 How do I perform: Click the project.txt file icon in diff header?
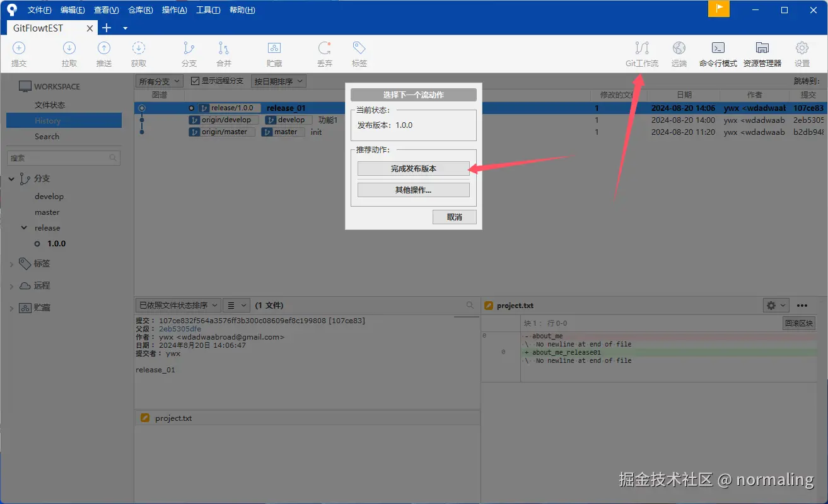coord(488,306)
